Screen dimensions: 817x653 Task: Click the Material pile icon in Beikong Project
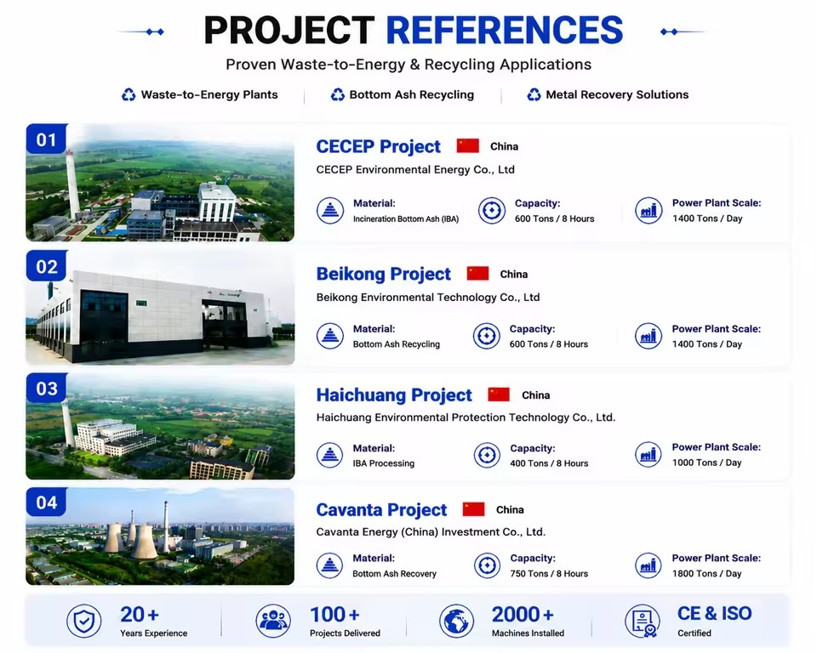pos(330,336)
